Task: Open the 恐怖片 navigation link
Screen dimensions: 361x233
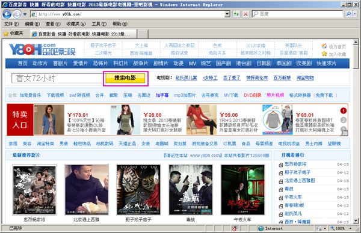Action: [x=100, y=64]
